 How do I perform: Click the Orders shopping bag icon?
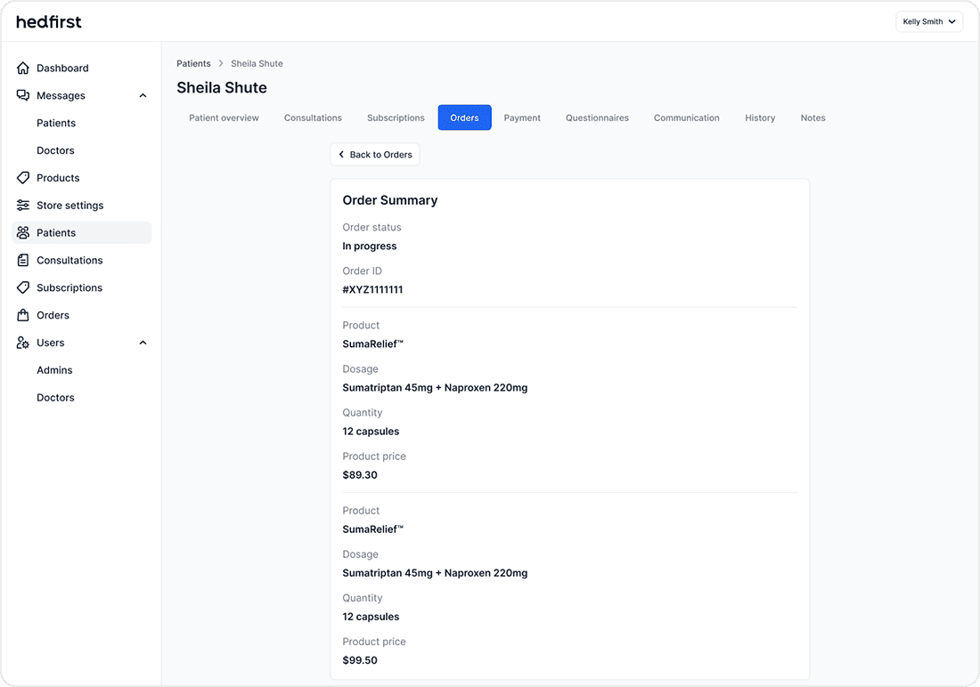point(23,315)
